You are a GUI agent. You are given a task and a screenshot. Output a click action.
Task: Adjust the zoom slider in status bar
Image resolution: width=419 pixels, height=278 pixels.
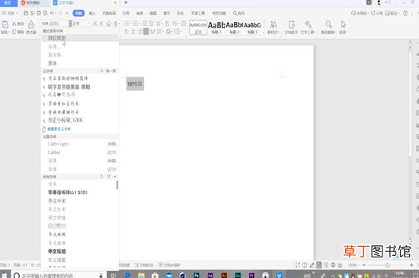pos(387,265)
